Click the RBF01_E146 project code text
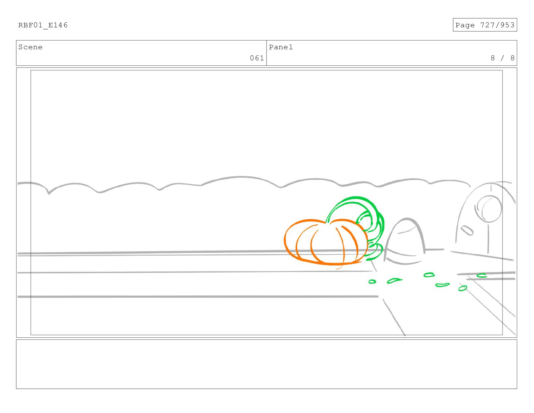 [43, 25]
